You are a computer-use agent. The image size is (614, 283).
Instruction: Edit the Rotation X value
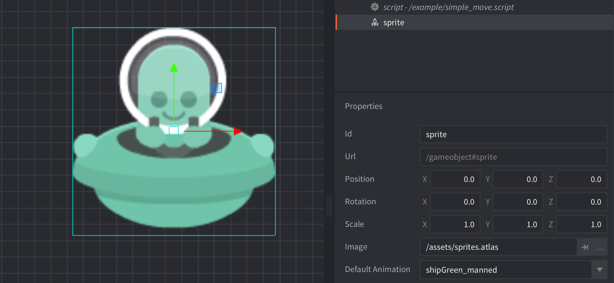(x=455, y=202)
